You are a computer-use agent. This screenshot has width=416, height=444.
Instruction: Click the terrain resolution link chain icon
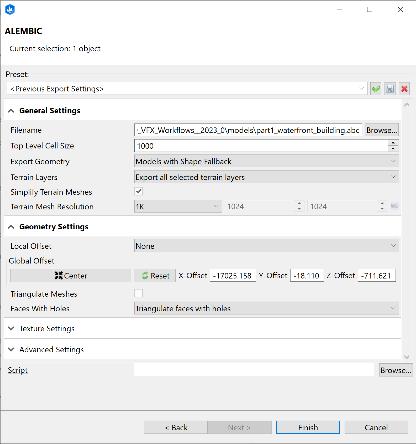point(394,206)
